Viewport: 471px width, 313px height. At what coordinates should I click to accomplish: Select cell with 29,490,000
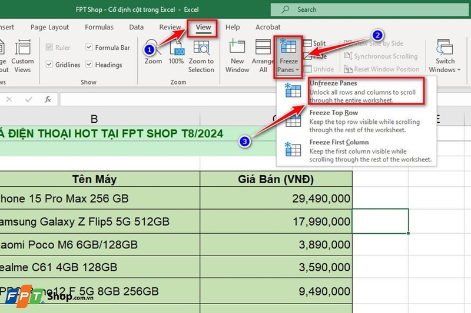tap(276, 198)
